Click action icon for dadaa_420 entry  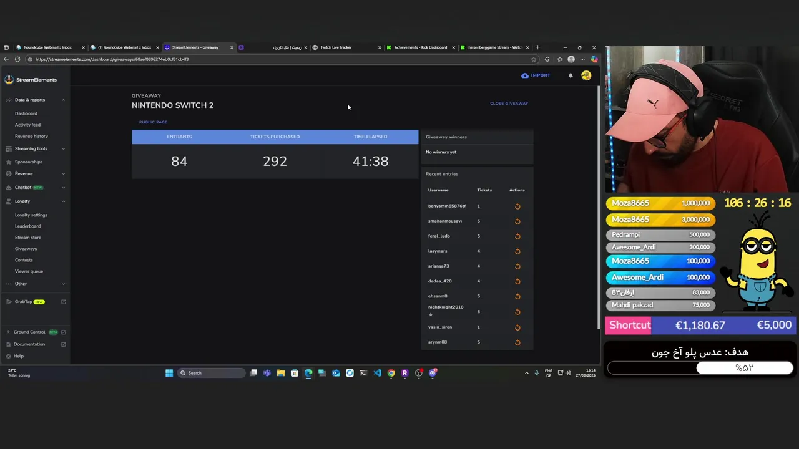click(x=517, y=281)
